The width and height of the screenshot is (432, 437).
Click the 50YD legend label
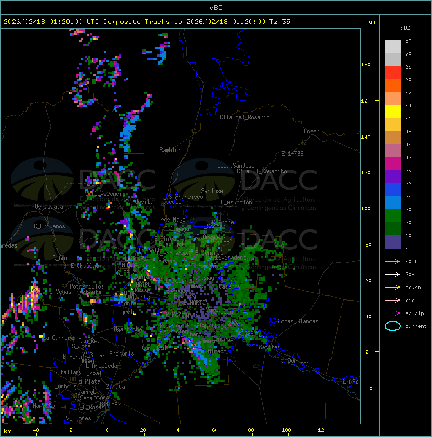coord(411,261)
